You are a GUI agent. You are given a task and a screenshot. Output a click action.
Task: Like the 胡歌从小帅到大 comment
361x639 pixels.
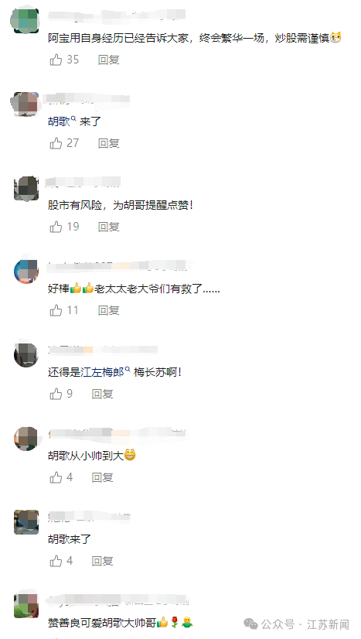coord(56,477)
